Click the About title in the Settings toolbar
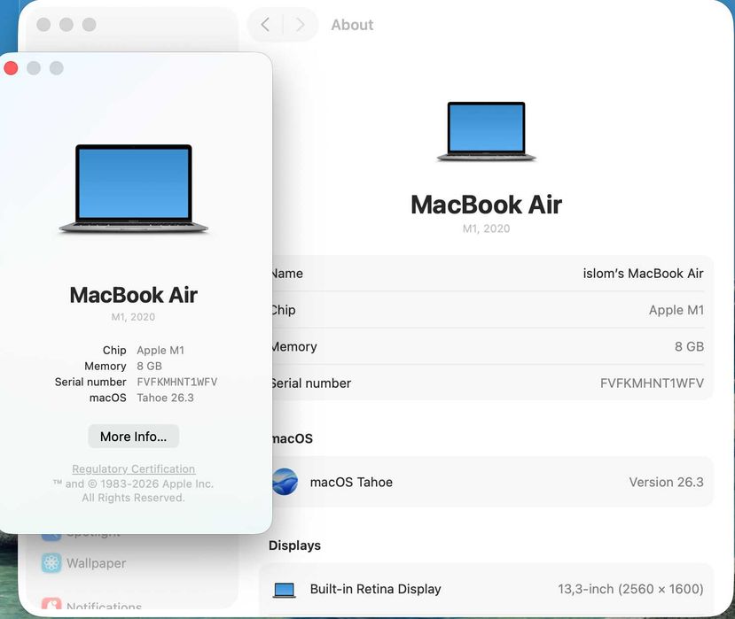The height and width of the screenshot is (619, 735). [352, 25]
